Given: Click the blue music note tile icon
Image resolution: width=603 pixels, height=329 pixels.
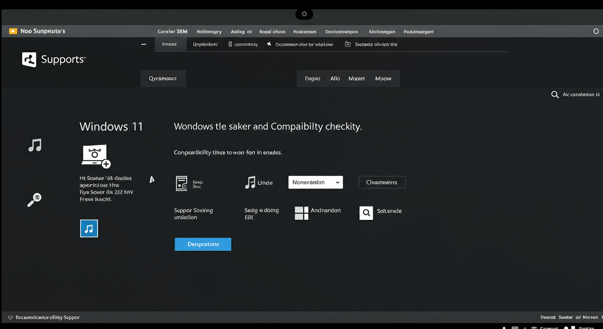Looking at the screenshot, I should pyautogui.click(x=89, y=228).
